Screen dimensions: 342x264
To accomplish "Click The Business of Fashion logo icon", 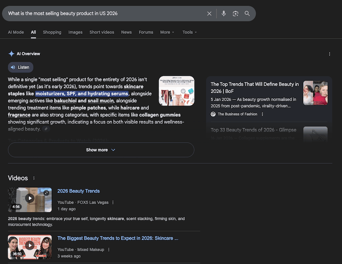I will click(x=213, y=114).
